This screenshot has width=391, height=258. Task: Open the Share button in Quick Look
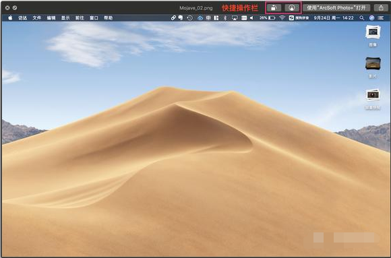coord(381,8)
